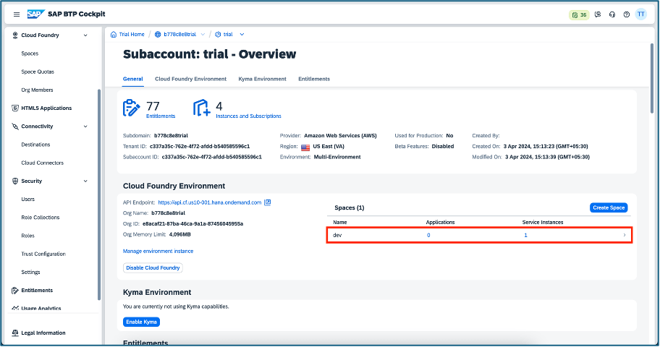
Task: Click the HTML5 Applications sidebar icon
Action: pyautogui.click(x=15, y=108)
